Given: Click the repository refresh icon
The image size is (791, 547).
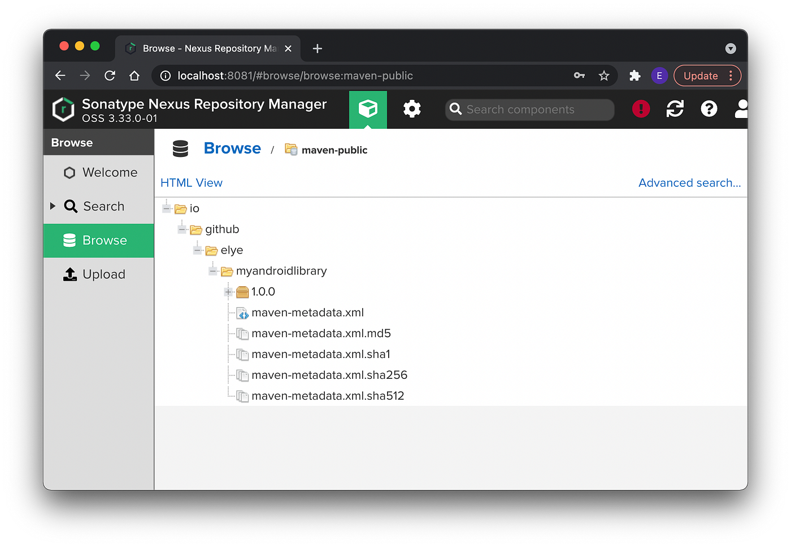Looking at the screenshot, I should [x=675, y=108].
